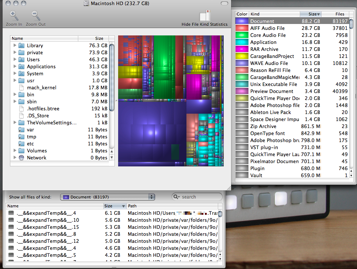
Task: Click the mach_kernel file icon
Action: [21, 87]
